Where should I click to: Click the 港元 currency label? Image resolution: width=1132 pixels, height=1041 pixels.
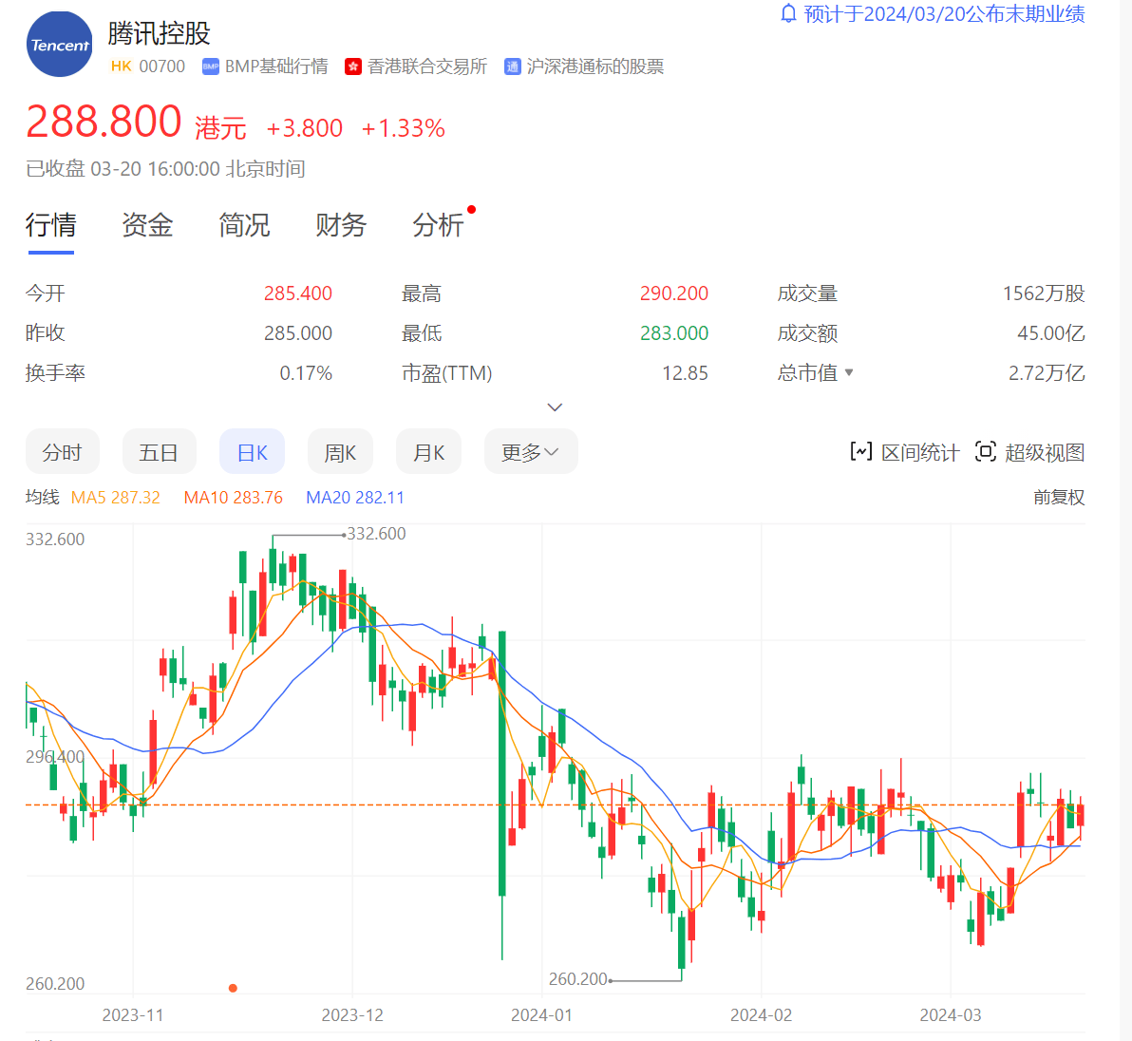pyautogui.click(x=221, y=128)
